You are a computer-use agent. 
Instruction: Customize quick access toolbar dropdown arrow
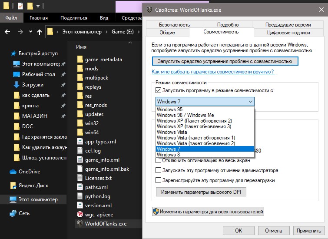coord(38,6)
